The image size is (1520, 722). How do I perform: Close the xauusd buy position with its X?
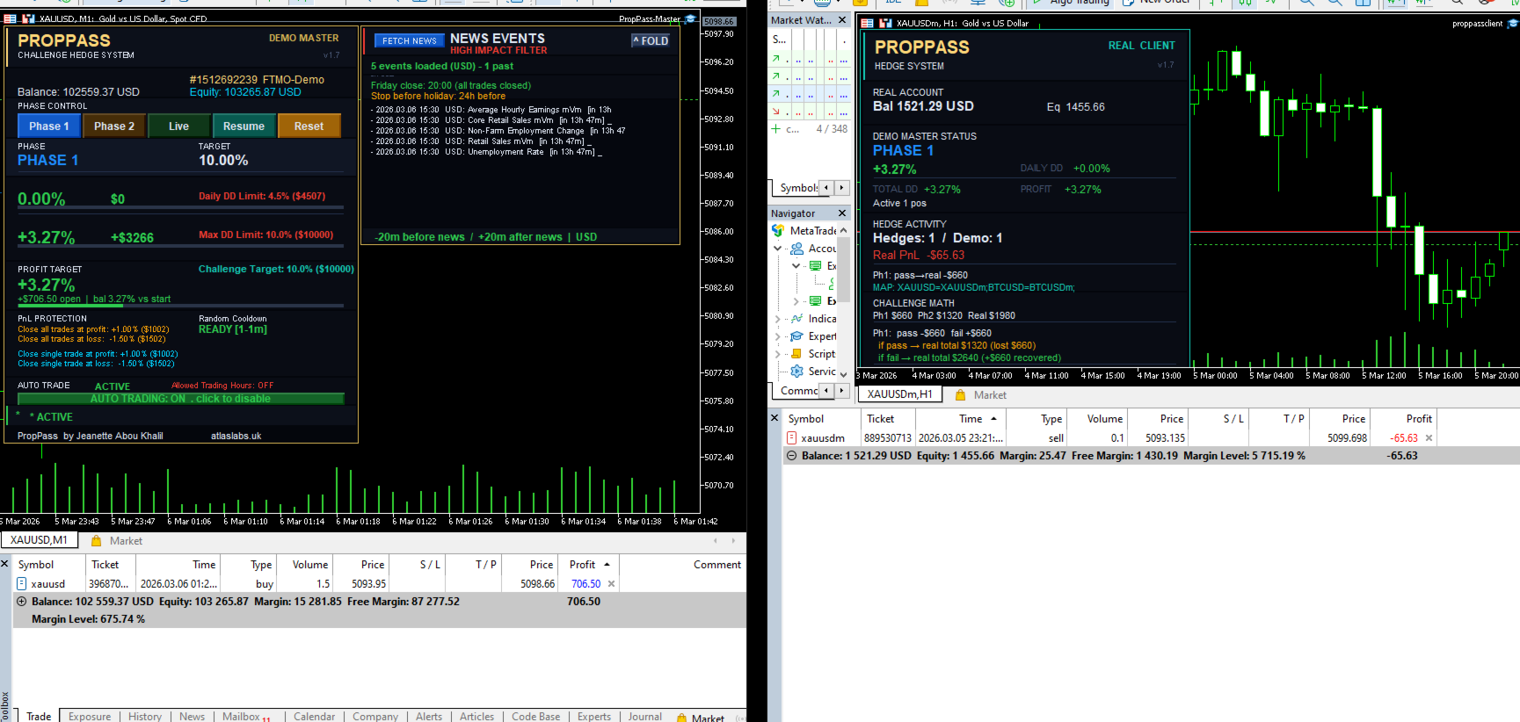pyautogui.click(x=612, y=584)
